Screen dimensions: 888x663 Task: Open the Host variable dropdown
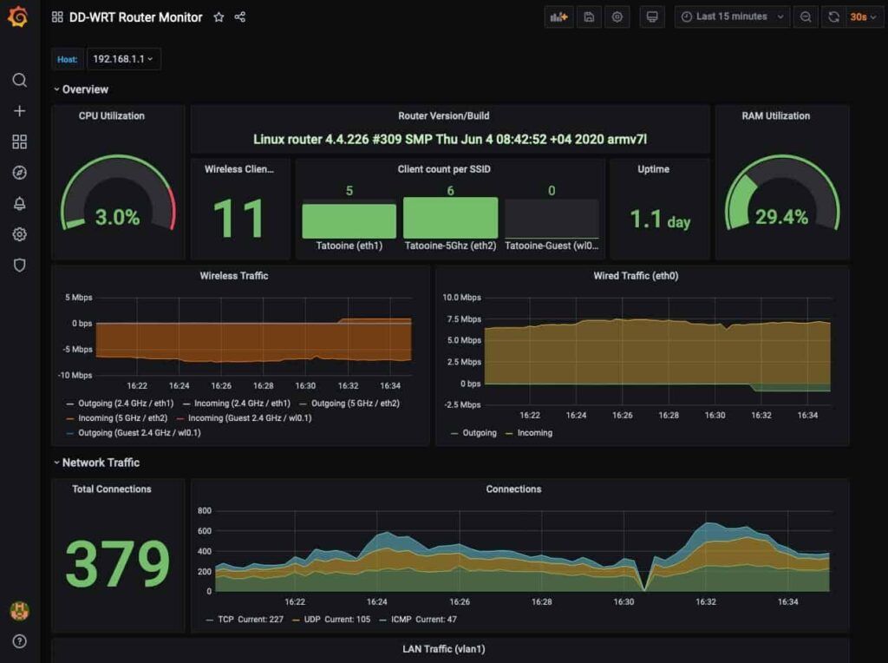[x=121, y=59]
